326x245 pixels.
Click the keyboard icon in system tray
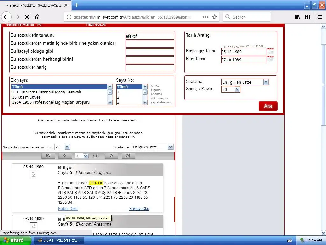click(x=290, y=241)
